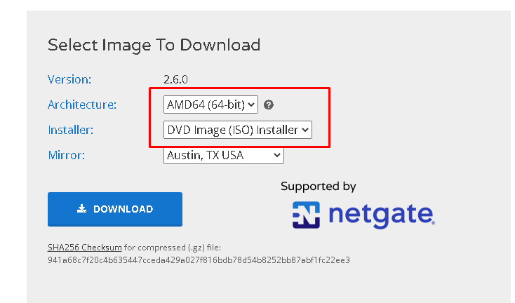Click the SHA256 checksum hash string
This screenshot has height=303, width=515.
(x=199, y=260)
